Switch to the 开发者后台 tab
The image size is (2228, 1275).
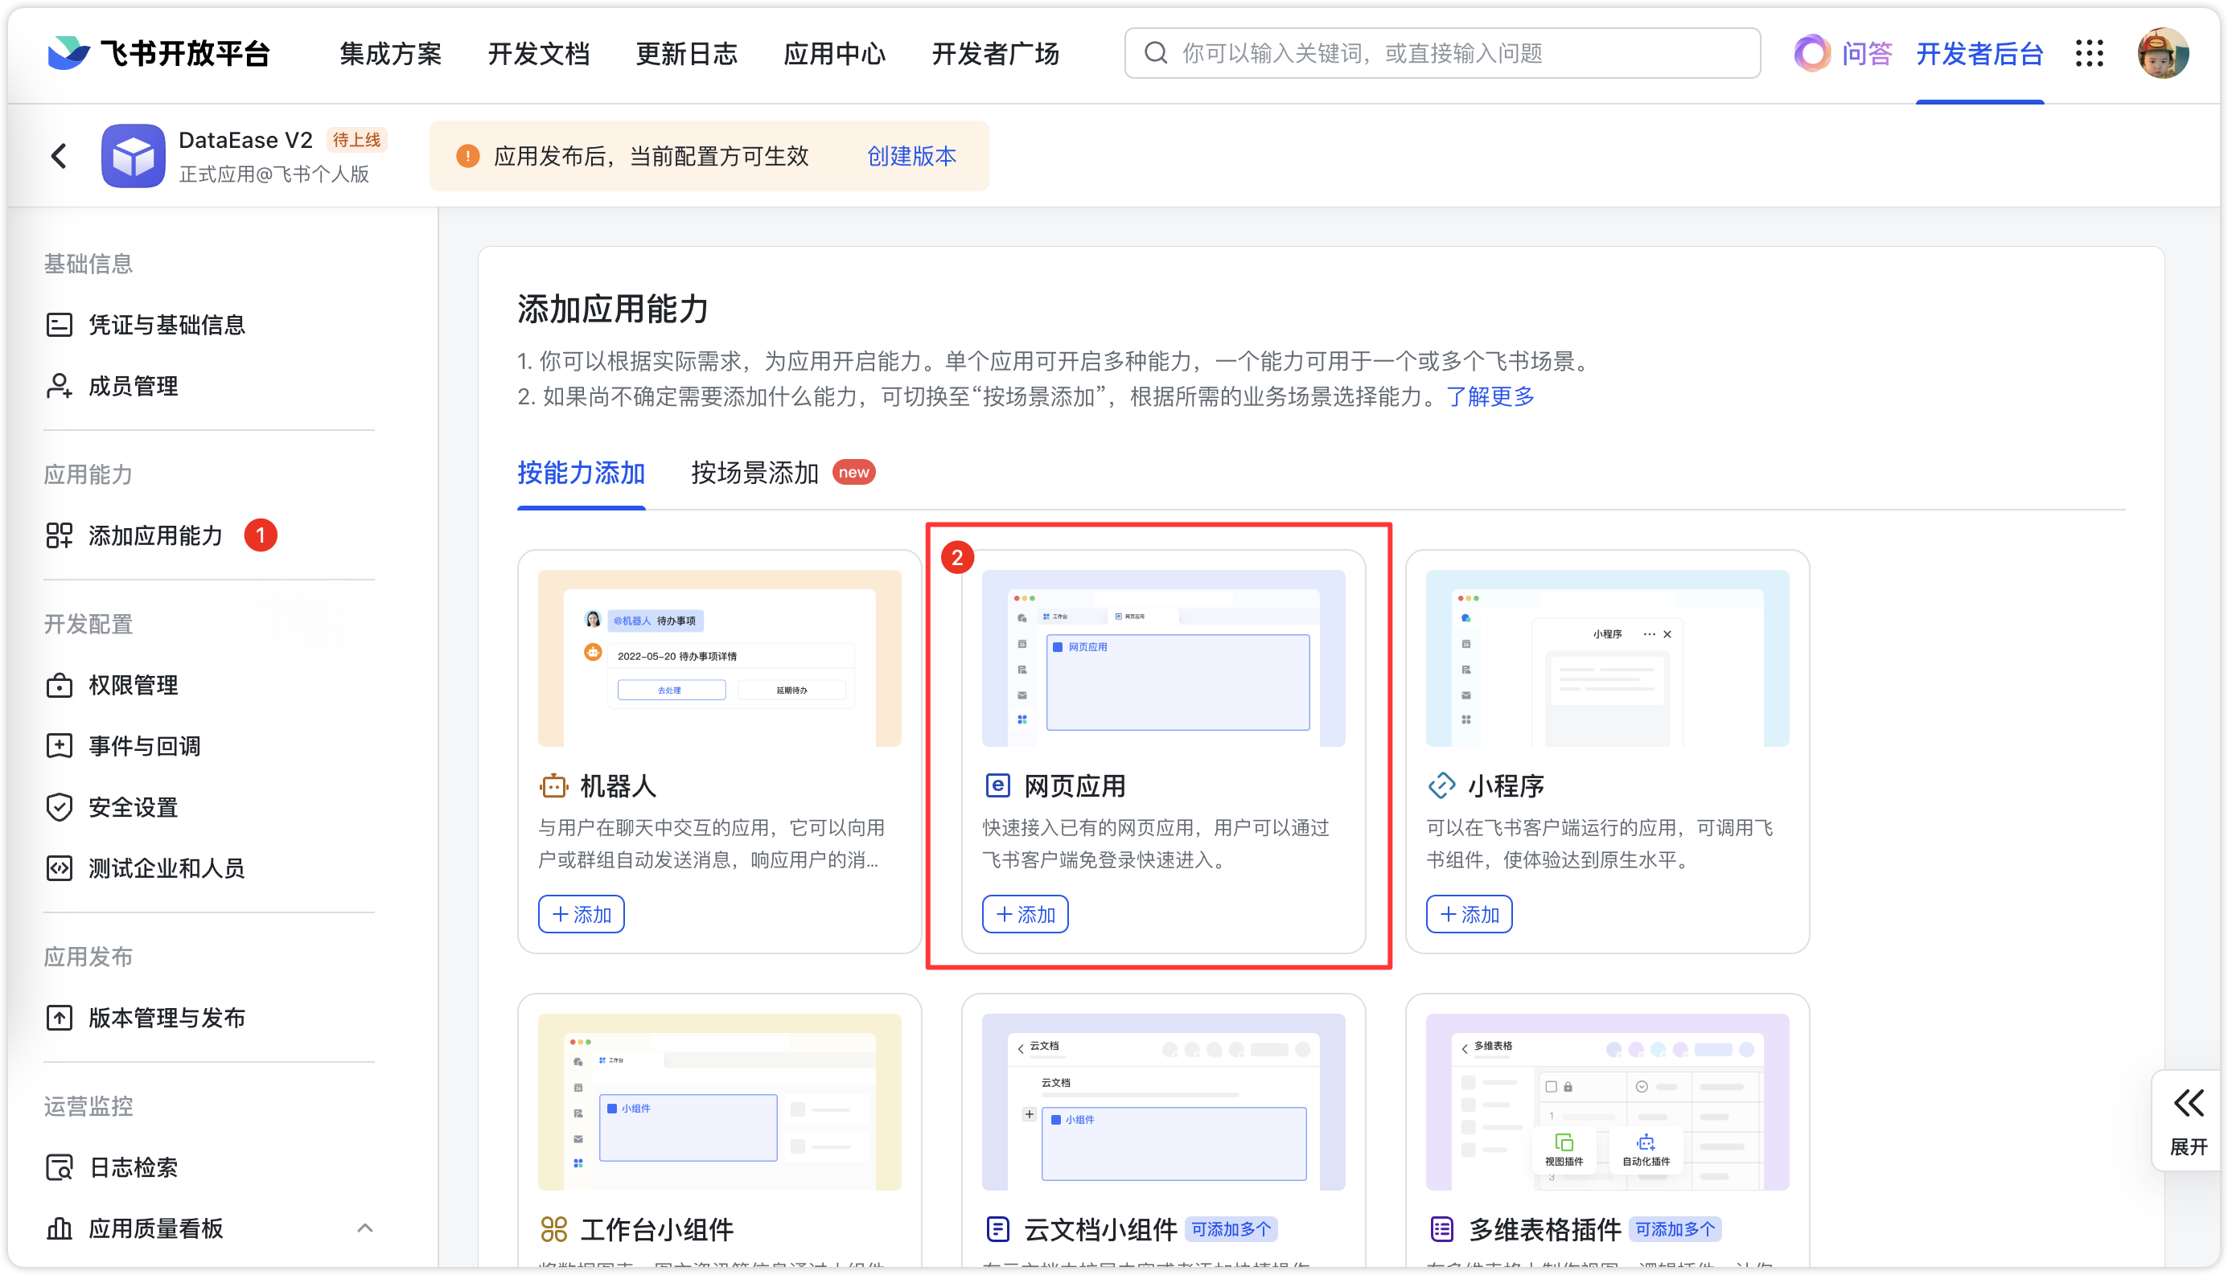click(1979, 53)
